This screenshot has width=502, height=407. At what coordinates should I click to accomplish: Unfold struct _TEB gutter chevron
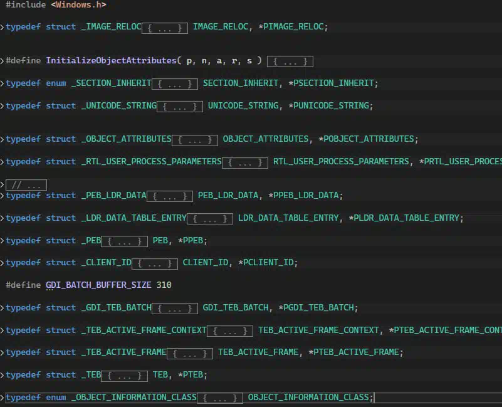pos(3,375)
